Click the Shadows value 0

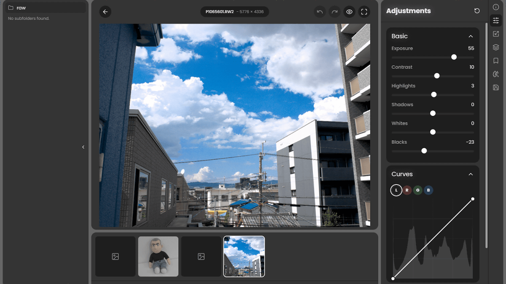(x=473, y=104)
